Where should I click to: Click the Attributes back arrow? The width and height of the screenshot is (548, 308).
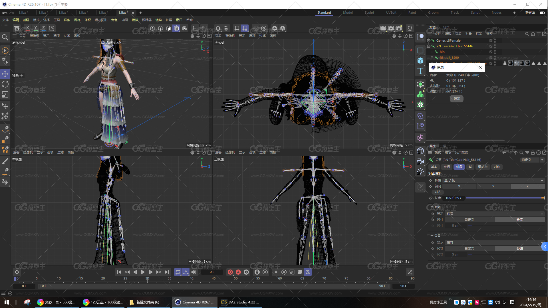(504, 153)
